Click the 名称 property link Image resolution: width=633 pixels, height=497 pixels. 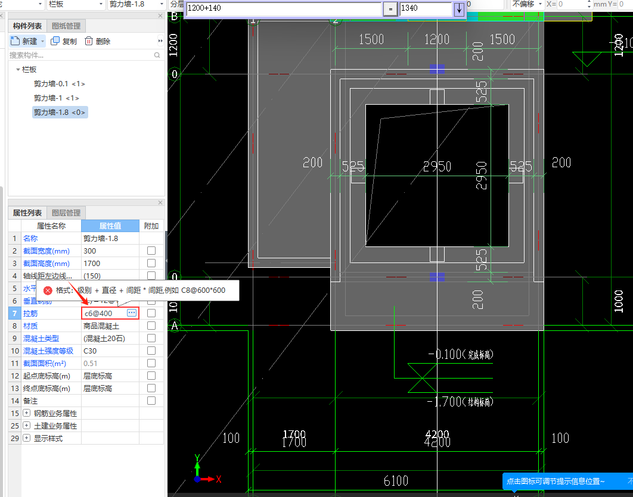click(30, 238)
